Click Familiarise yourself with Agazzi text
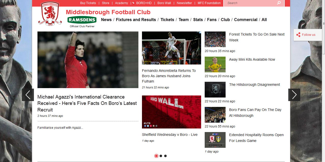This screenshot has width=325, height=162. point(60,128)
